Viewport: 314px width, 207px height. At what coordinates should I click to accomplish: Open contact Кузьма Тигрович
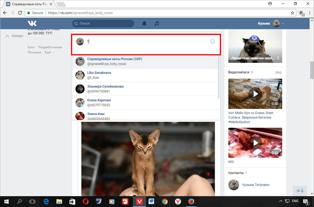pyautogui.click(x=256, y=185)
